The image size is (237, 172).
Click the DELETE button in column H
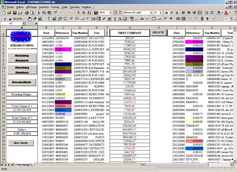[159, 33]
